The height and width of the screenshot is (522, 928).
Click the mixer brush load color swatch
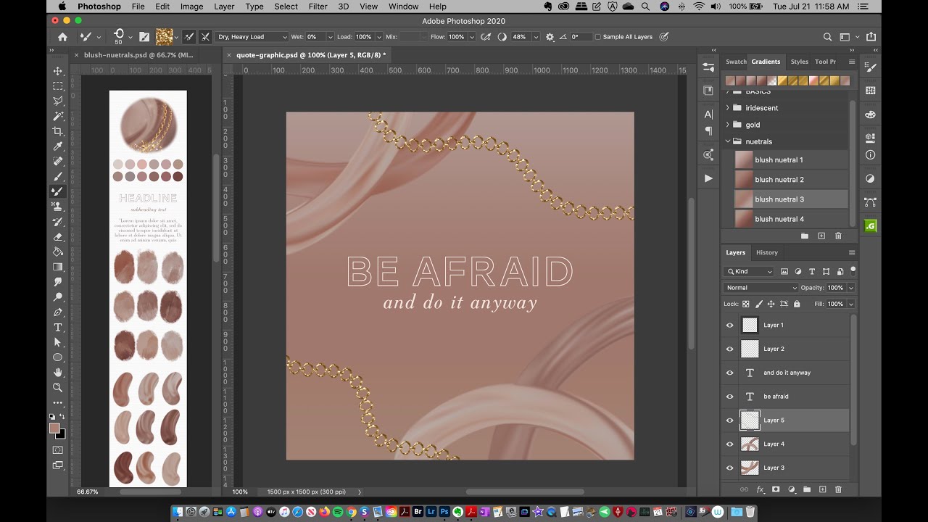click(165, 37)
